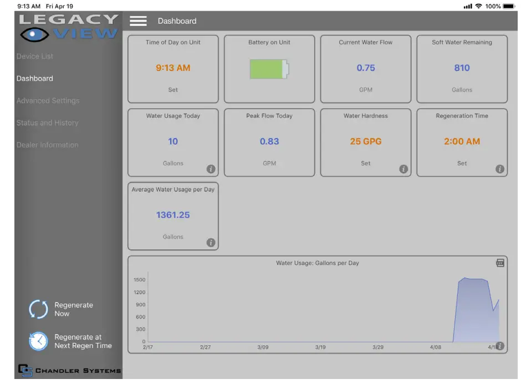Click the Peak Flow Today title
Screen dimensions: 526x384
coord(269,116)
